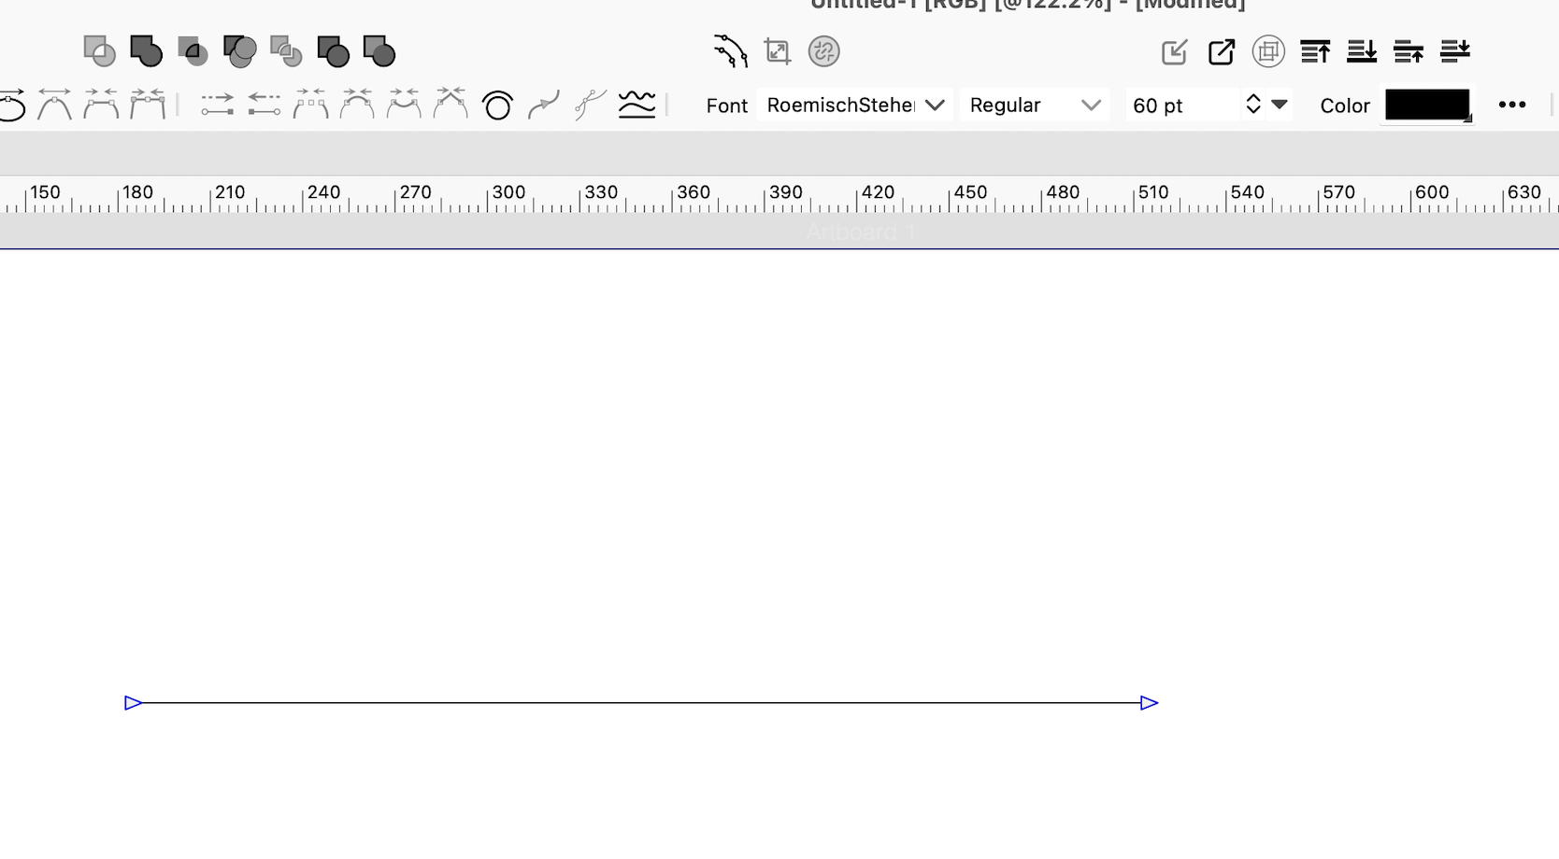The width and height of the screenshot is (1559, 859).
Task: Click the curved arrow path direction icon
Action: tap(543, 105)
